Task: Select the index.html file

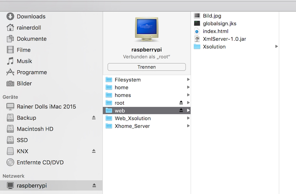Action: point(215,31)
